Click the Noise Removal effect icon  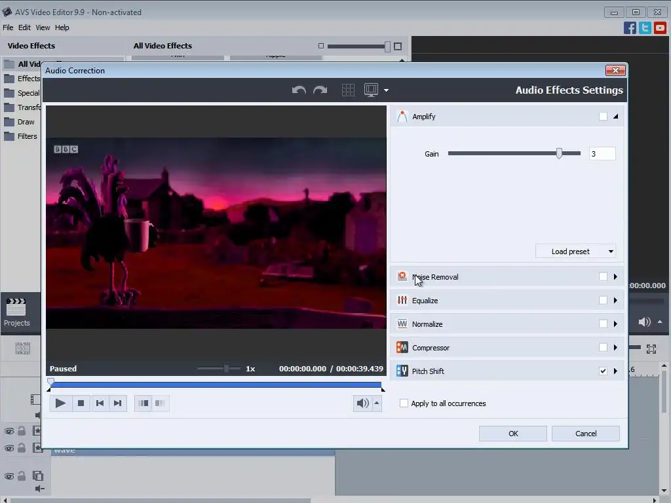click(x=402, y=277)
